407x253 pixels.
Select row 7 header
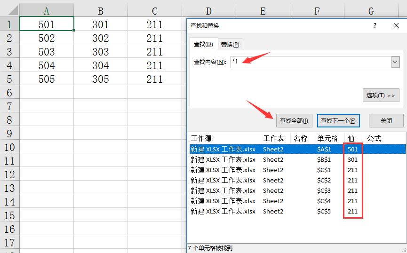9,106
